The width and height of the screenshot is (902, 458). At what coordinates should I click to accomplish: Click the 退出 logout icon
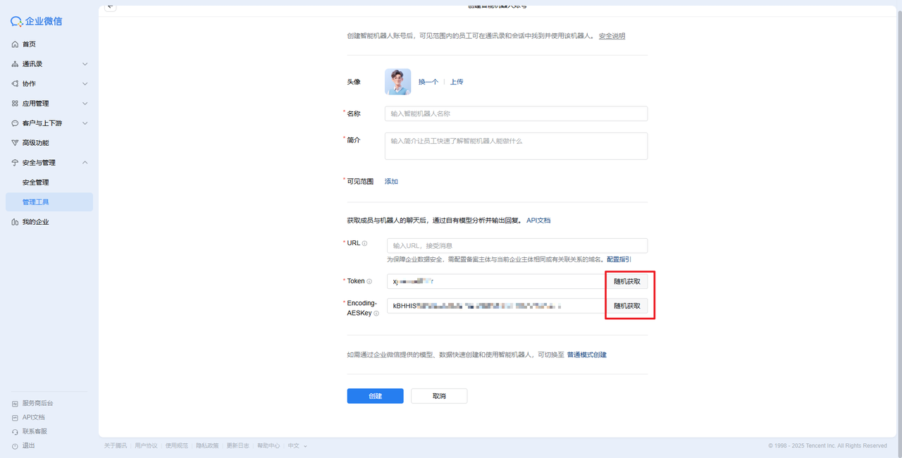tap(16, 446)
